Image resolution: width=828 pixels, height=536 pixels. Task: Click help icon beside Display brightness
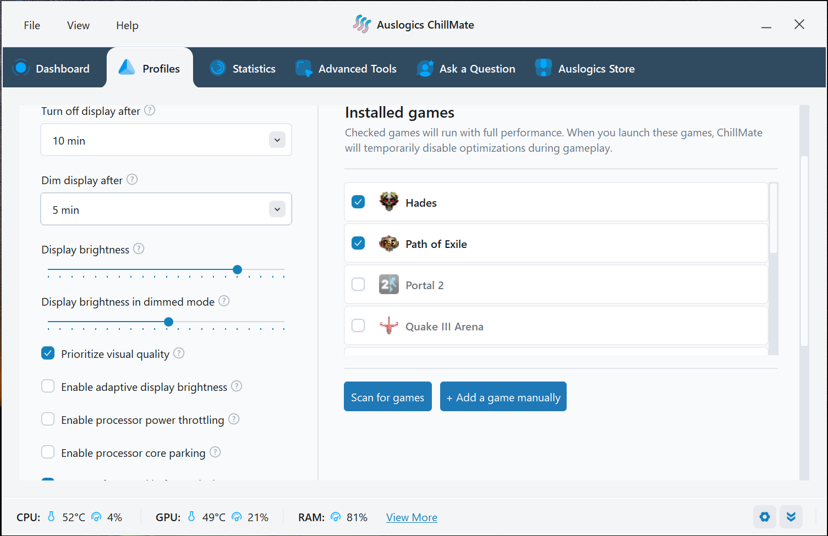pyautogui.click(x=139, y=249)
